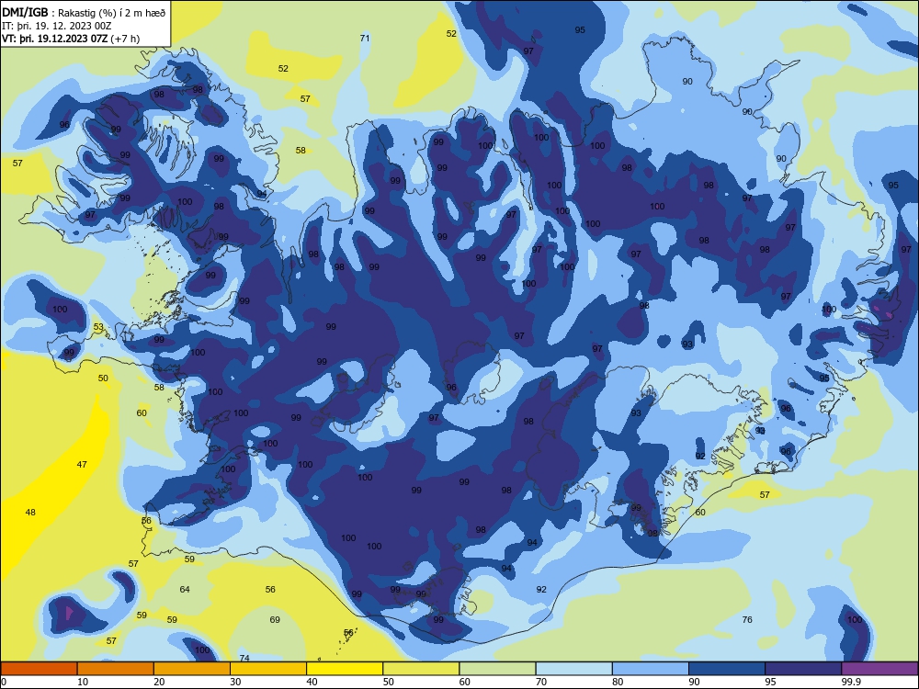Select the 'VT: þri. 19.12.2023 07Z (+7 h)' line
The image size is (919, 689).
(x=71, y=39)
